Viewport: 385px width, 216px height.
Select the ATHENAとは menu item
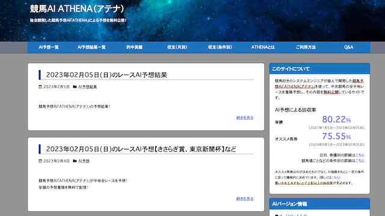(x=263, y=47)
